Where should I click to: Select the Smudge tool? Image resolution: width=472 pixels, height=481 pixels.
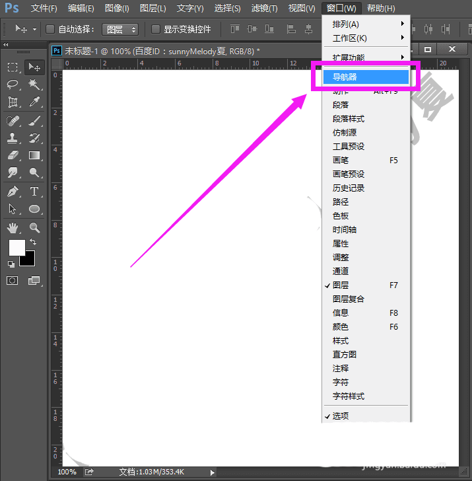13,172
